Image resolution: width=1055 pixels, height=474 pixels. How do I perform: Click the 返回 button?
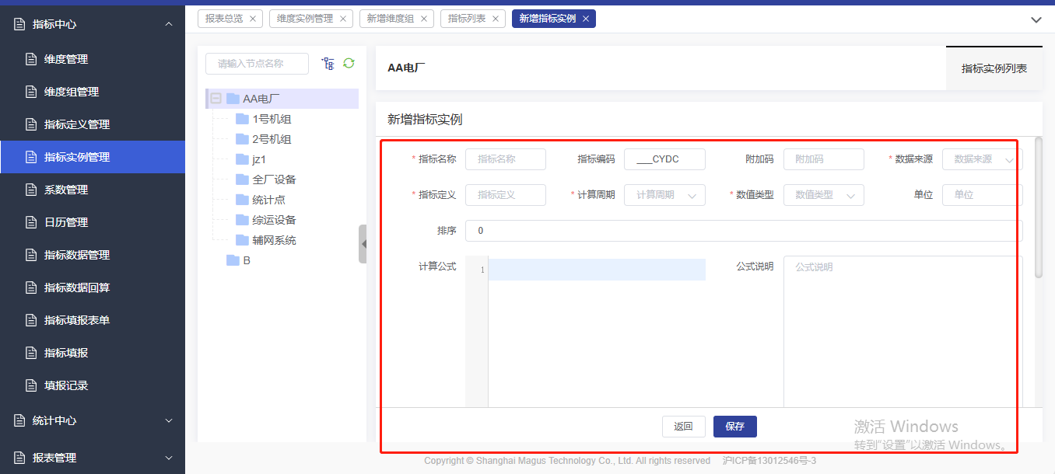click(x=683, y=427)
